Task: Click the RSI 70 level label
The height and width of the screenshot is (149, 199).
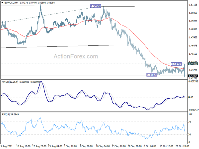Action: pos(190,122)
